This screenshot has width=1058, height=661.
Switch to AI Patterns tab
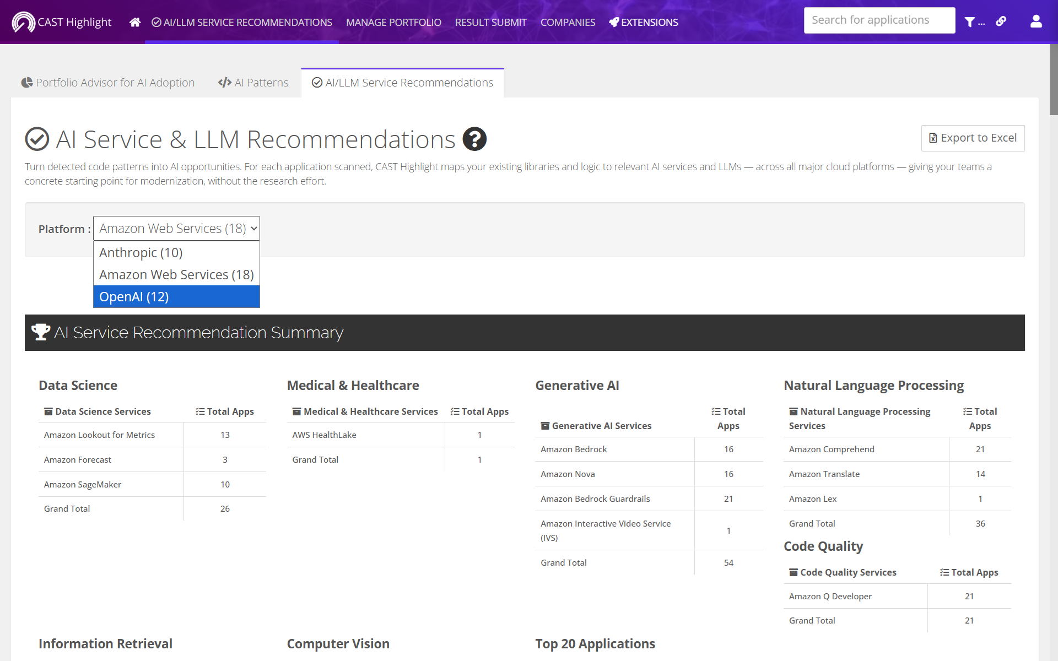[x=253, y=83]
